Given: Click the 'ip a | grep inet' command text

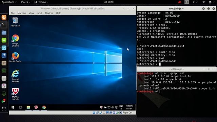Looking at the screenshot, I should pos(172,73).
